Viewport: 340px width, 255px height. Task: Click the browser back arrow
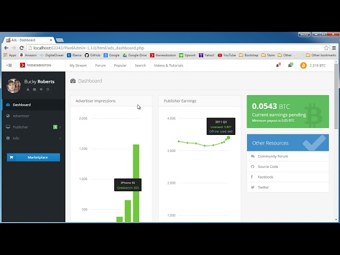pos(6,48)
